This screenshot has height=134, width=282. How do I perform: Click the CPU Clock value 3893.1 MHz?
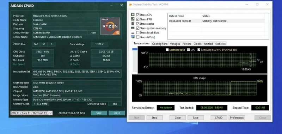[x=43, y=51]
